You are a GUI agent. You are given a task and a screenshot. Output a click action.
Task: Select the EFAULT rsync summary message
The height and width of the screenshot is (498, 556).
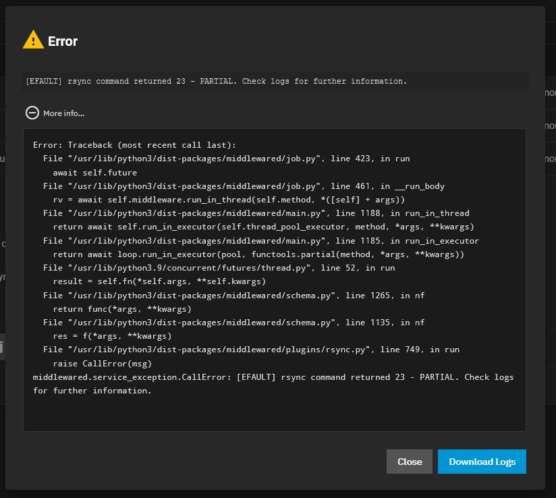pyautogui.click(x=217, y=81)
